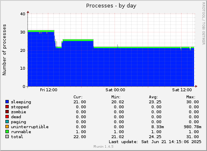Image resolution: width=207 pixels, height=151 pixels.
Task: Select the 'dead' legend label
Action: [16, 117]
